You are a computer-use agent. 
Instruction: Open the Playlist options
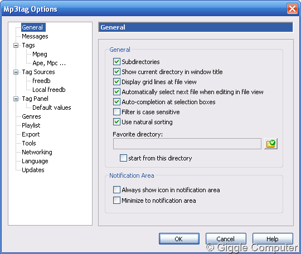(31, 125)
